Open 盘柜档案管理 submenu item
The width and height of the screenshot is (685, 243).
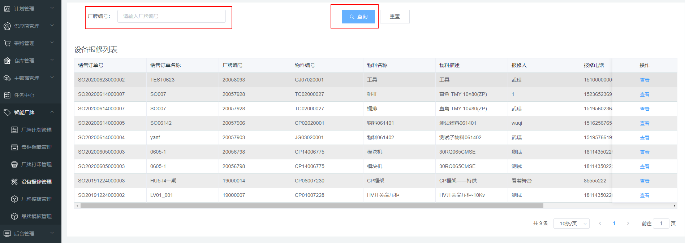[x=36, y=147]
